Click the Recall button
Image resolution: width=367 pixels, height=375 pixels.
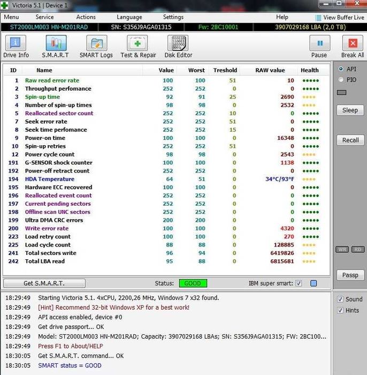coord(350,140)
